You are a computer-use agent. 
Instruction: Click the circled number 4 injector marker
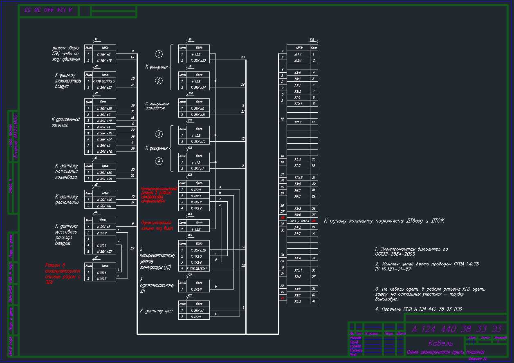(x=159, y=161)
